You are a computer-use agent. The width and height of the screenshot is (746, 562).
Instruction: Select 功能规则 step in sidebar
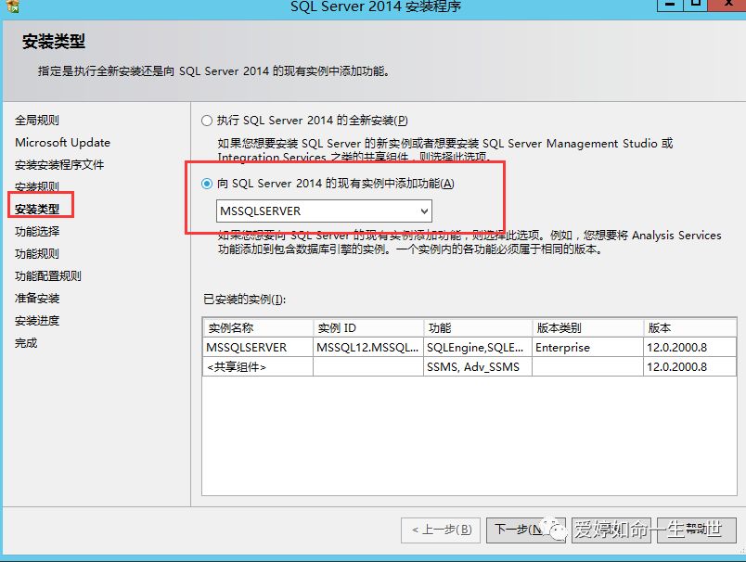[37, 254]
